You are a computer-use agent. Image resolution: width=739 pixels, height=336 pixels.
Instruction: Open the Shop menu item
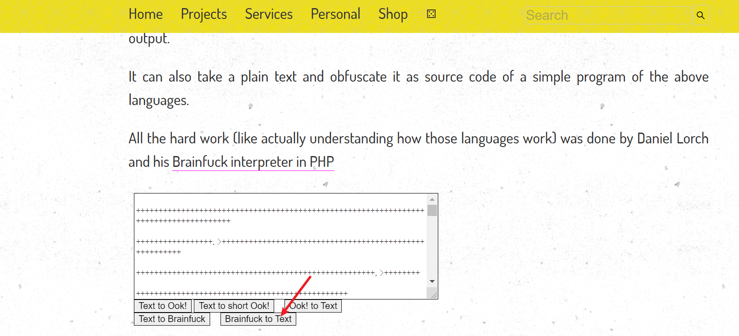[393, 14]
